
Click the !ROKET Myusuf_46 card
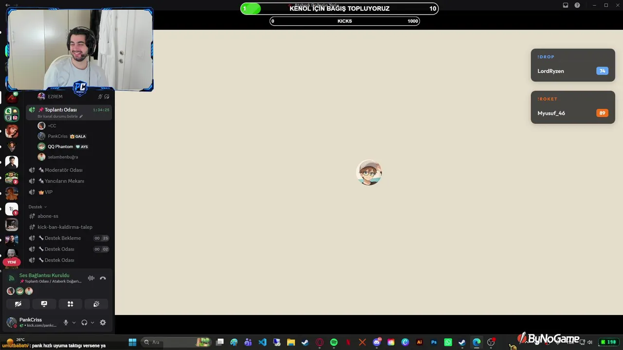(573, 107)
